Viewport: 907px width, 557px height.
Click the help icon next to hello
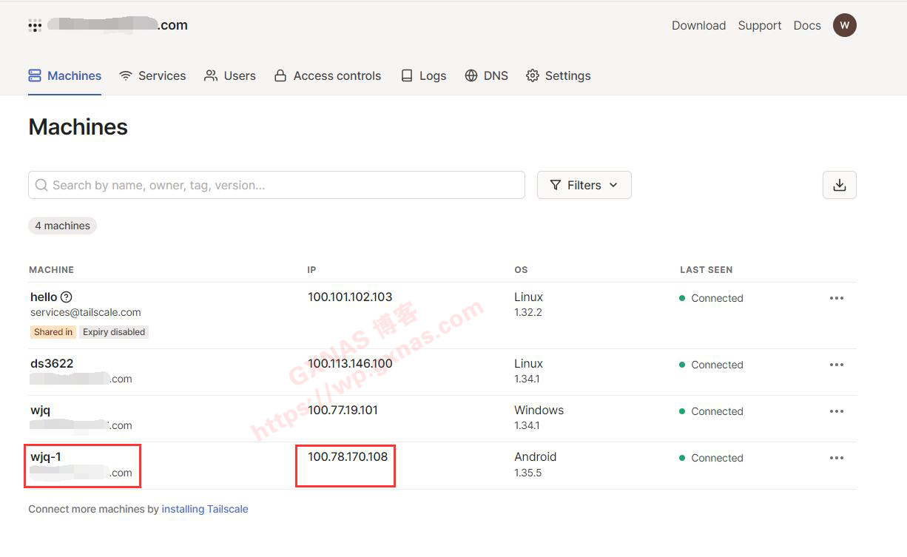[x=66, y=297]
